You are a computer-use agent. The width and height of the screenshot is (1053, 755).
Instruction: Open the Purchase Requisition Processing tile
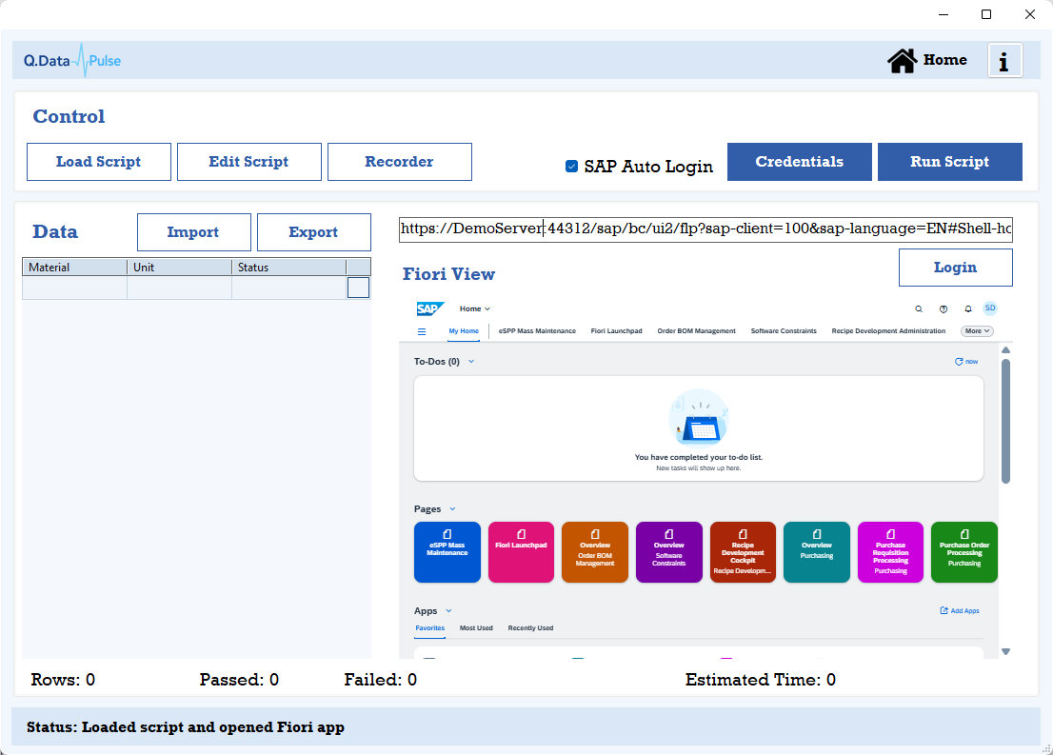pyautogui.click(x=890, y=552)
